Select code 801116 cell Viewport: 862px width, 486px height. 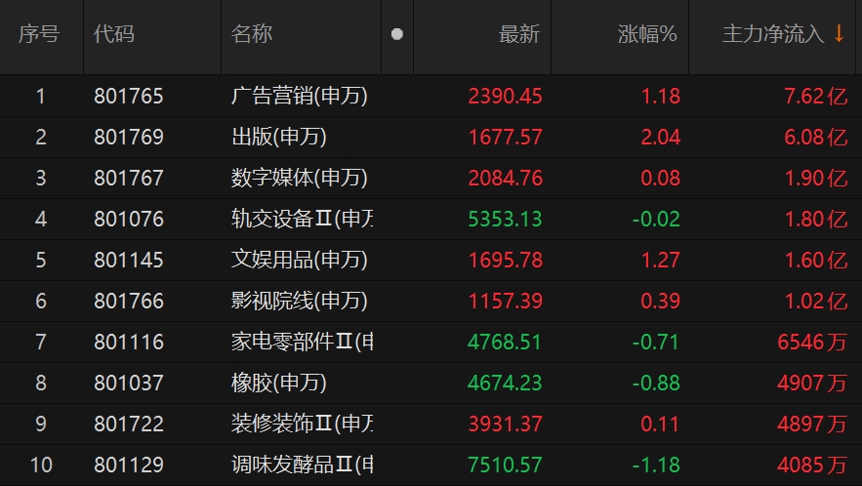(x=129, y=343)
